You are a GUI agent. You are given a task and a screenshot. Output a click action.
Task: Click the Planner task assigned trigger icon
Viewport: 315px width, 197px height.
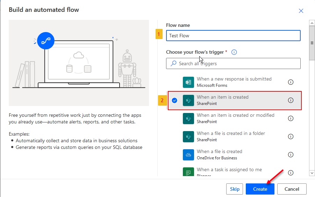point(188,172)
